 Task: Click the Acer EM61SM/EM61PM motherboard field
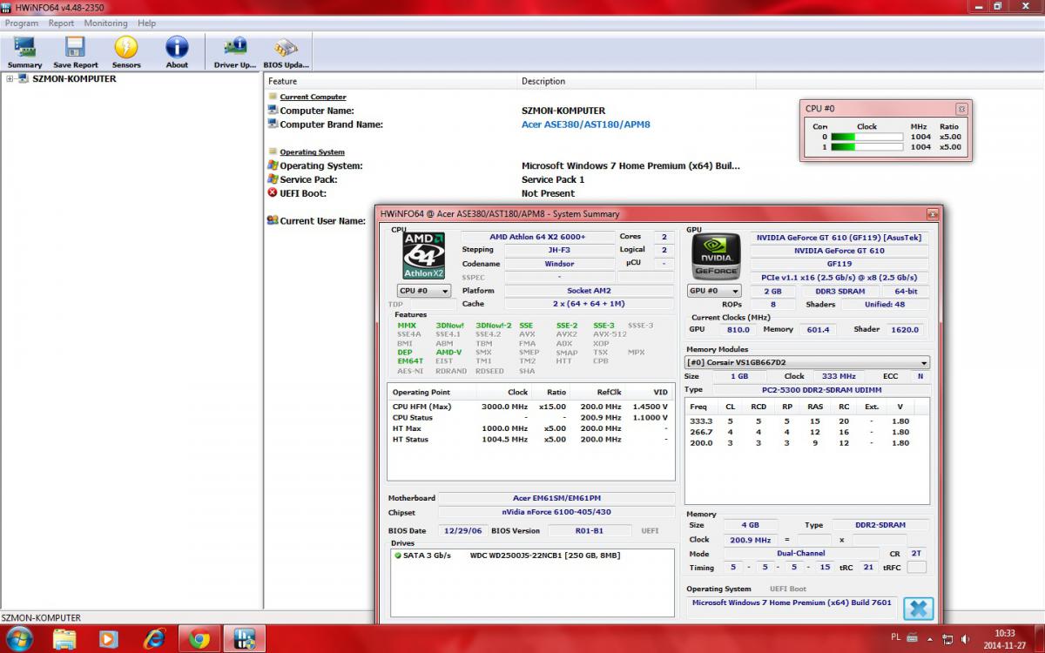(x=556, y=498)
